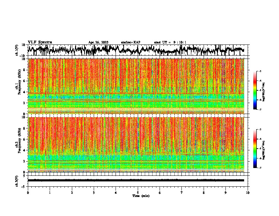
Task: Click the "VLF Spectra" plot title
Action: click(40, 42)
